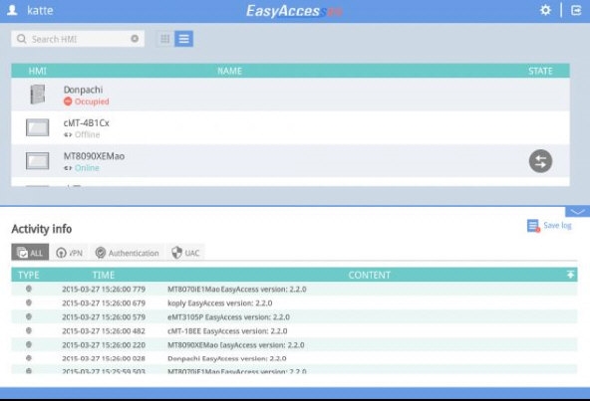Screen dimensions: 590x401
Task: Select the Donpachi HMI name
Action: [83, 90]
